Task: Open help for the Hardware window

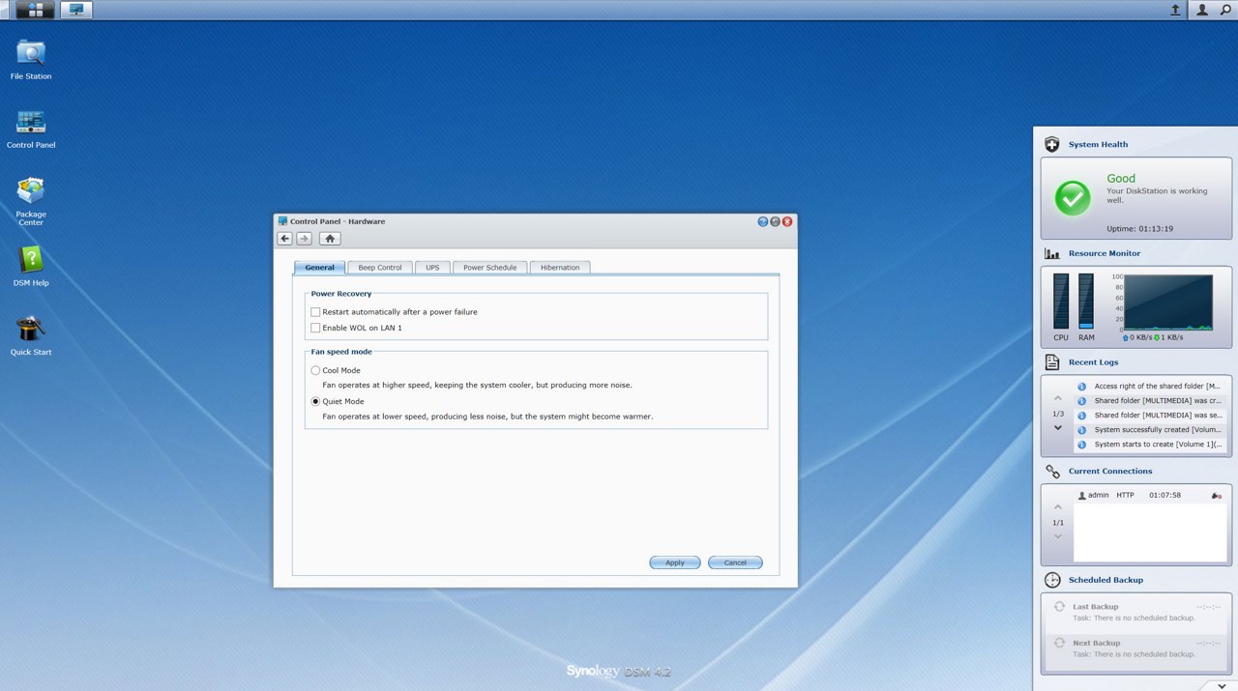Action: click(762, 221)
